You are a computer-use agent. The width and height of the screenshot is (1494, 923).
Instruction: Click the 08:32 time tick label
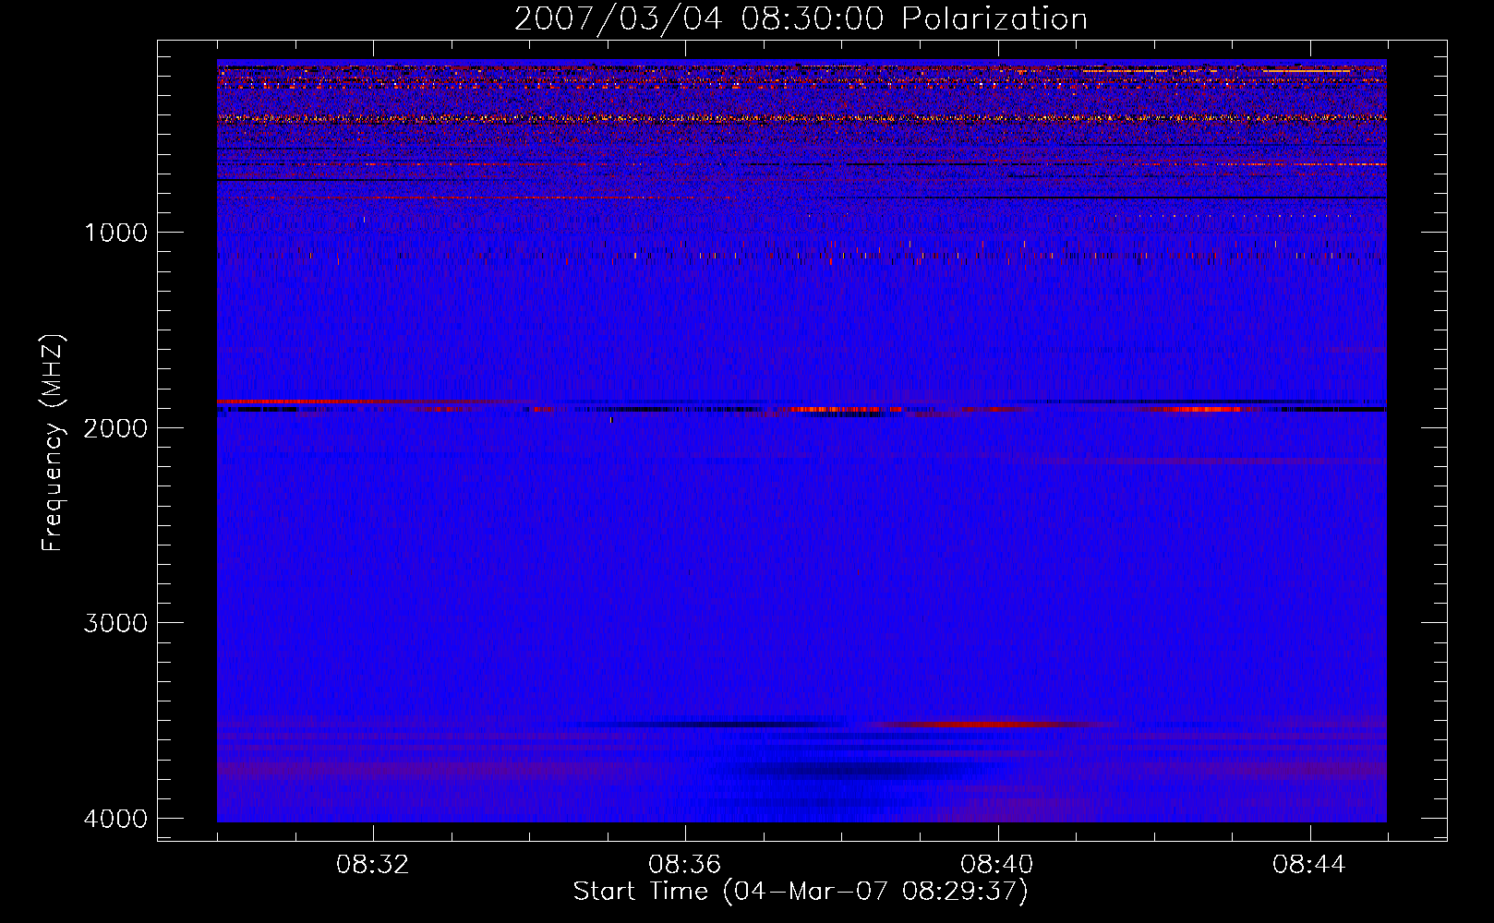(x=373, y=865)
